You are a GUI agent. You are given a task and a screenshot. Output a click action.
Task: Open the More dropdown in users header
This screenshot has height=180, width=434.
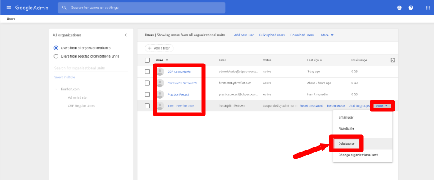pos(327,35)
